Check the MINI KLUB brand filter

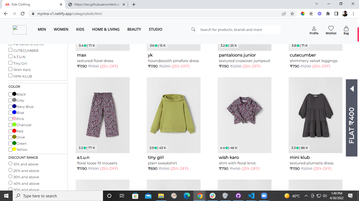click(x=10, y=76)
